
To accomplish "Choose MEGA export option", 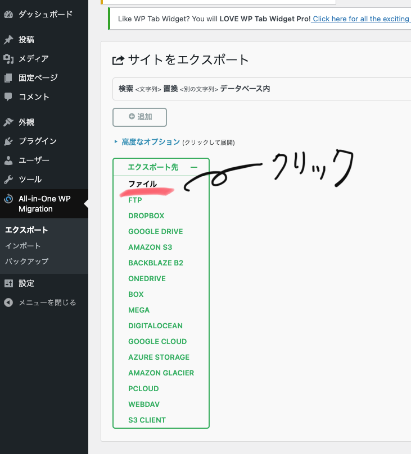I will pos(139,310).
